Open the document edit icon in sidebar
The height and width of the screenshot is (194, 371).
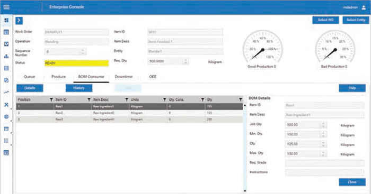pyautogui.click(x=6, y=80)
